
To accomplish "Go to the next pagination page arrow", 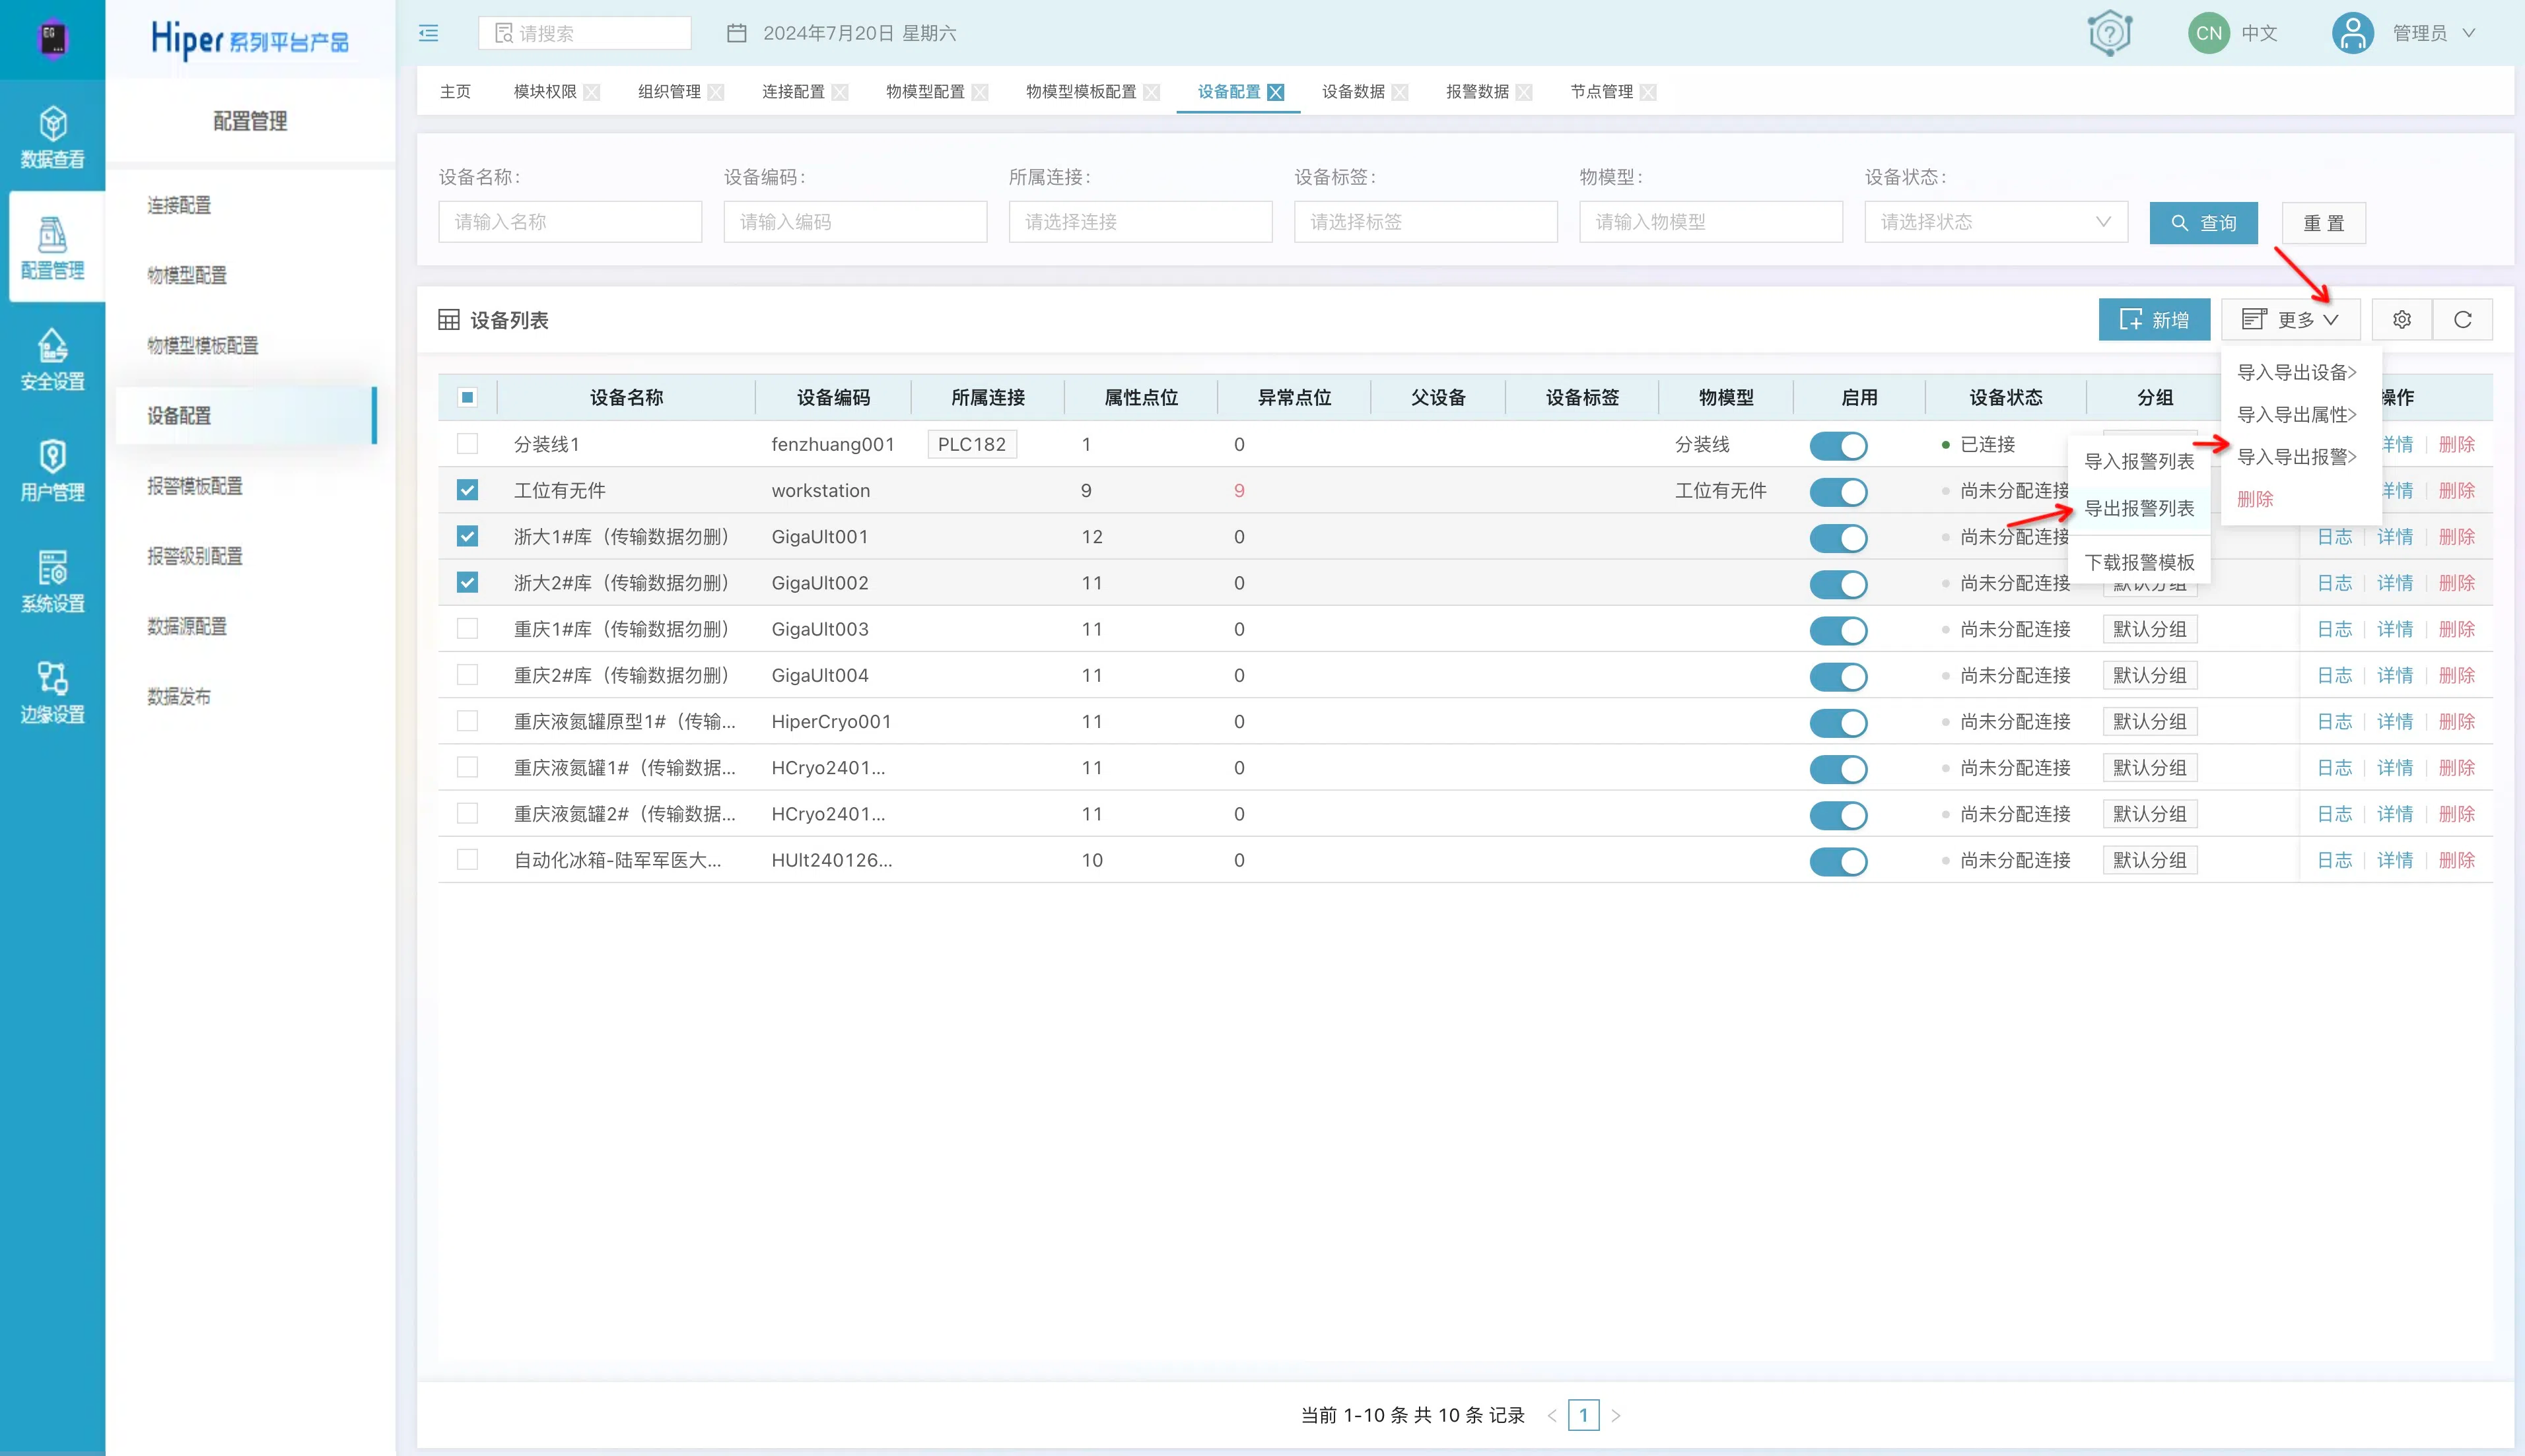I will pos(1614,1415).
